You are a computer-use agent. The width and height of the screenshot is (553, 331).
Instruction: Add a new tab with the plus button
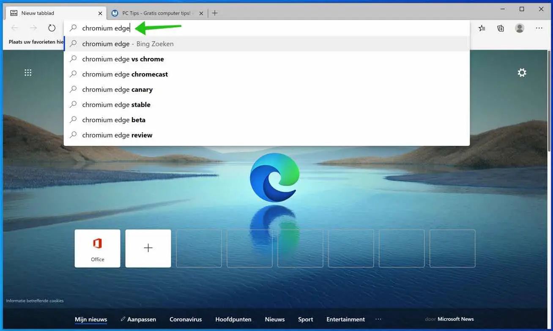[215, 13]
